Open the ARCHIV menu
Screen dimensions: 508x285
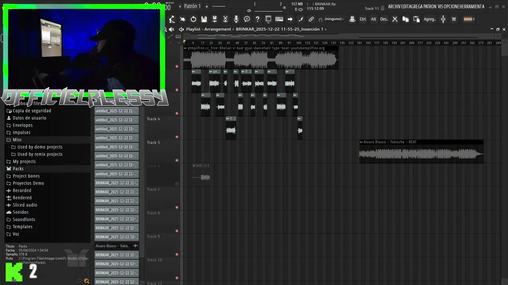[x=395, y=6]
